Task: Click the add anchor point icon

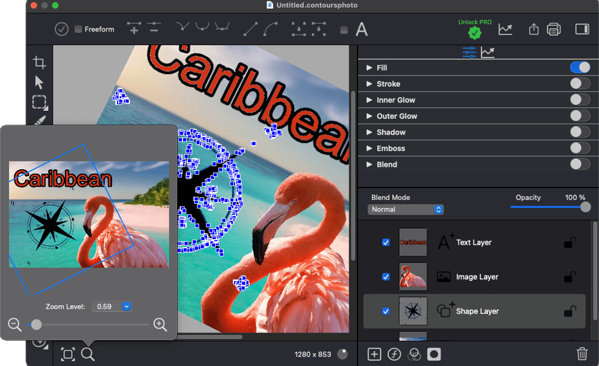Action: (134, 28)
